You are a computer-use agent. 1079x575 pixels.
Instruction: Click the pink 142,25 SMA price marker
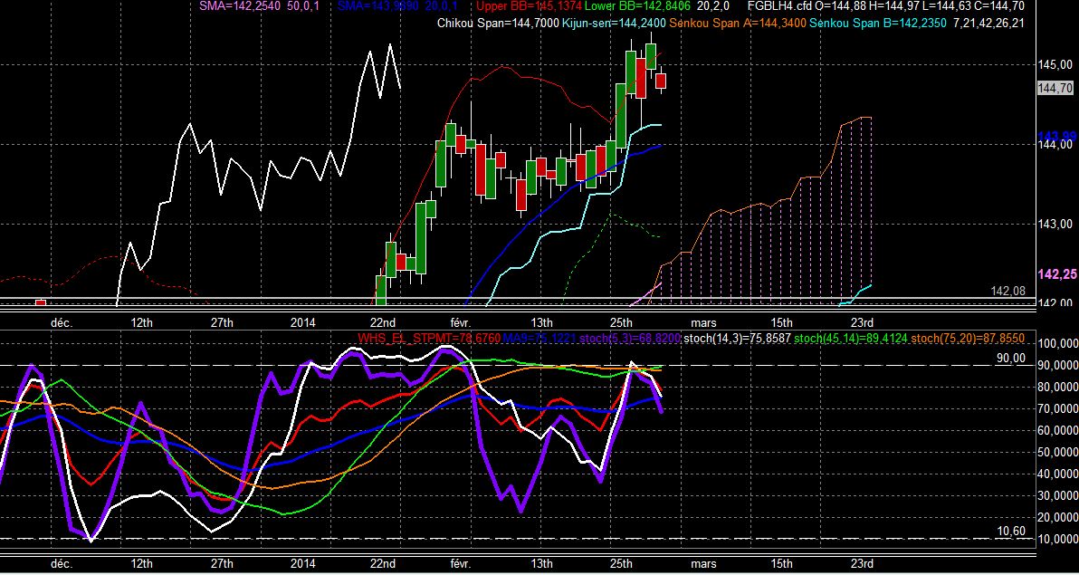point(1056,274)
